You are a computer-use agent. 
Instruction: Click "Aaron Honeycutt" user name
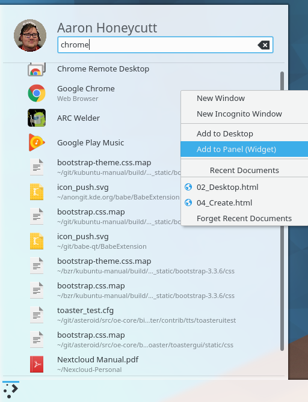pyautogui.click(x=107, y=28)
